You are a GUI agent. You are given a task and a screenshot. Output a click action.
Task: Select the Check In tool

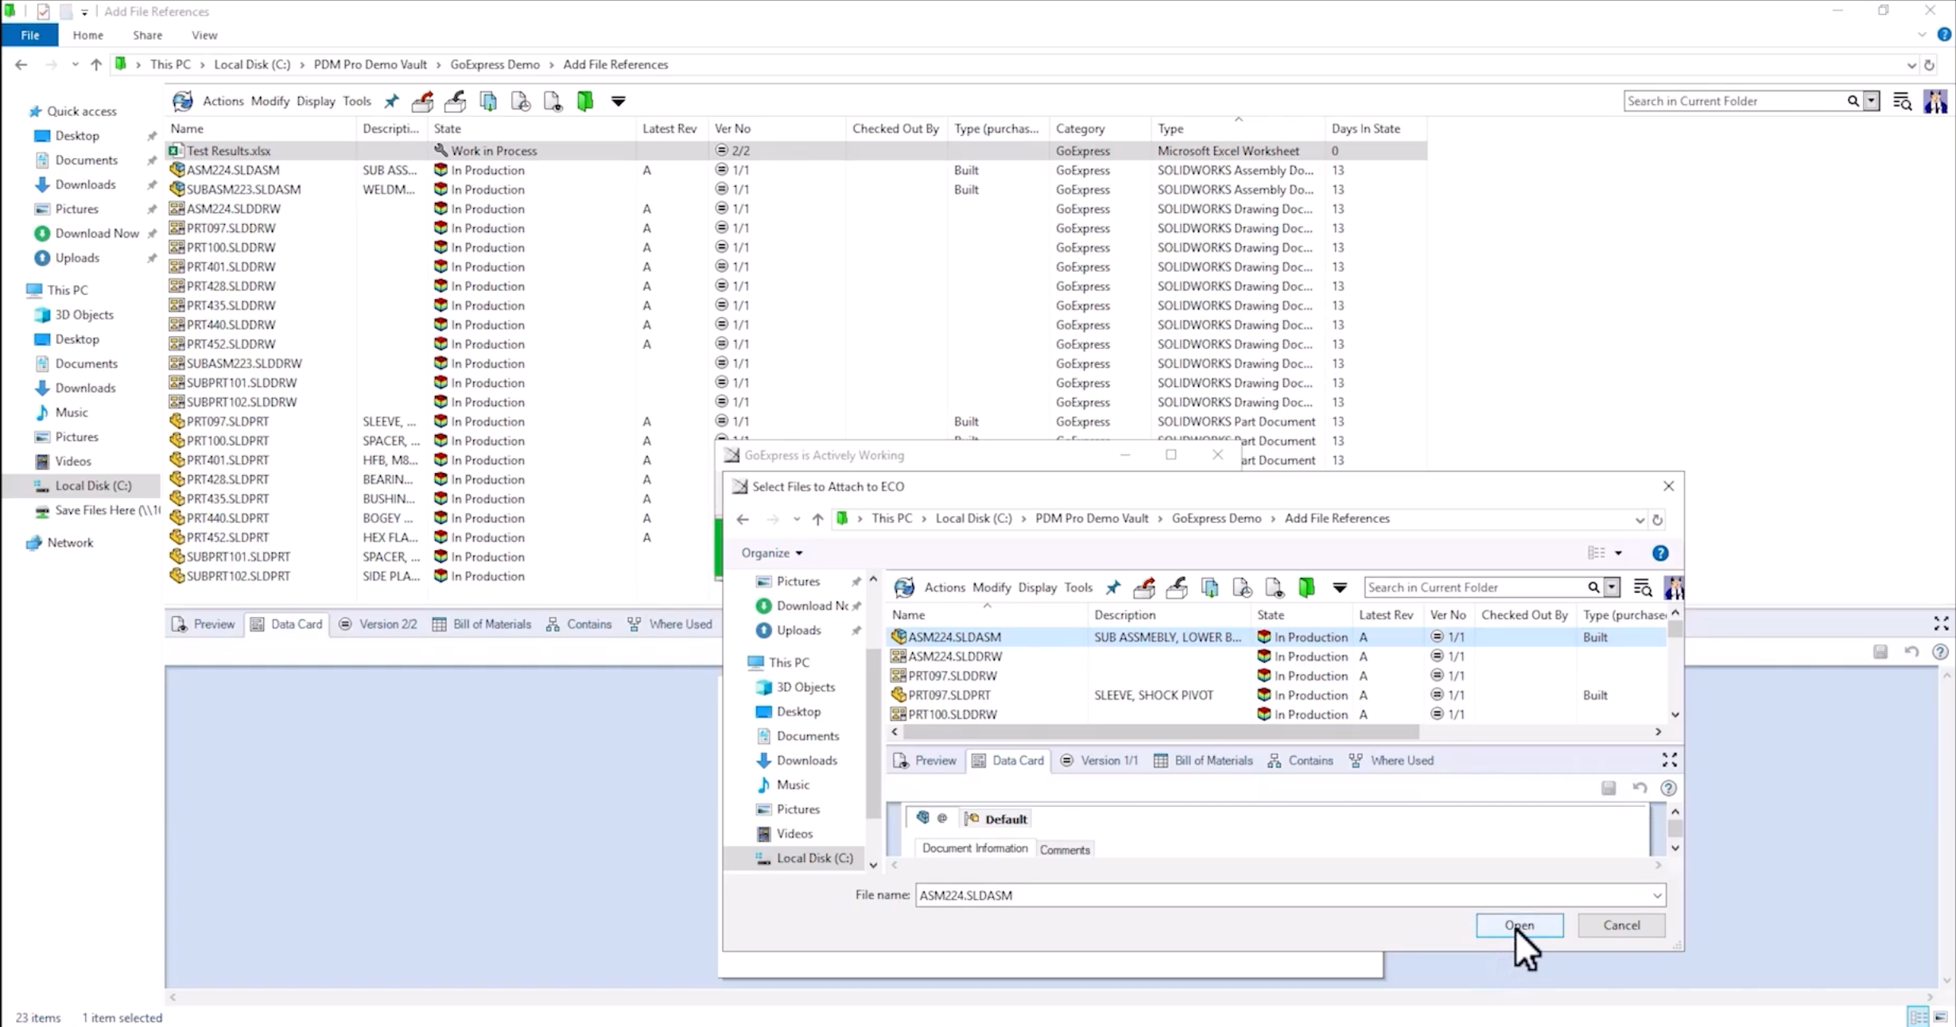click(455, 101)
